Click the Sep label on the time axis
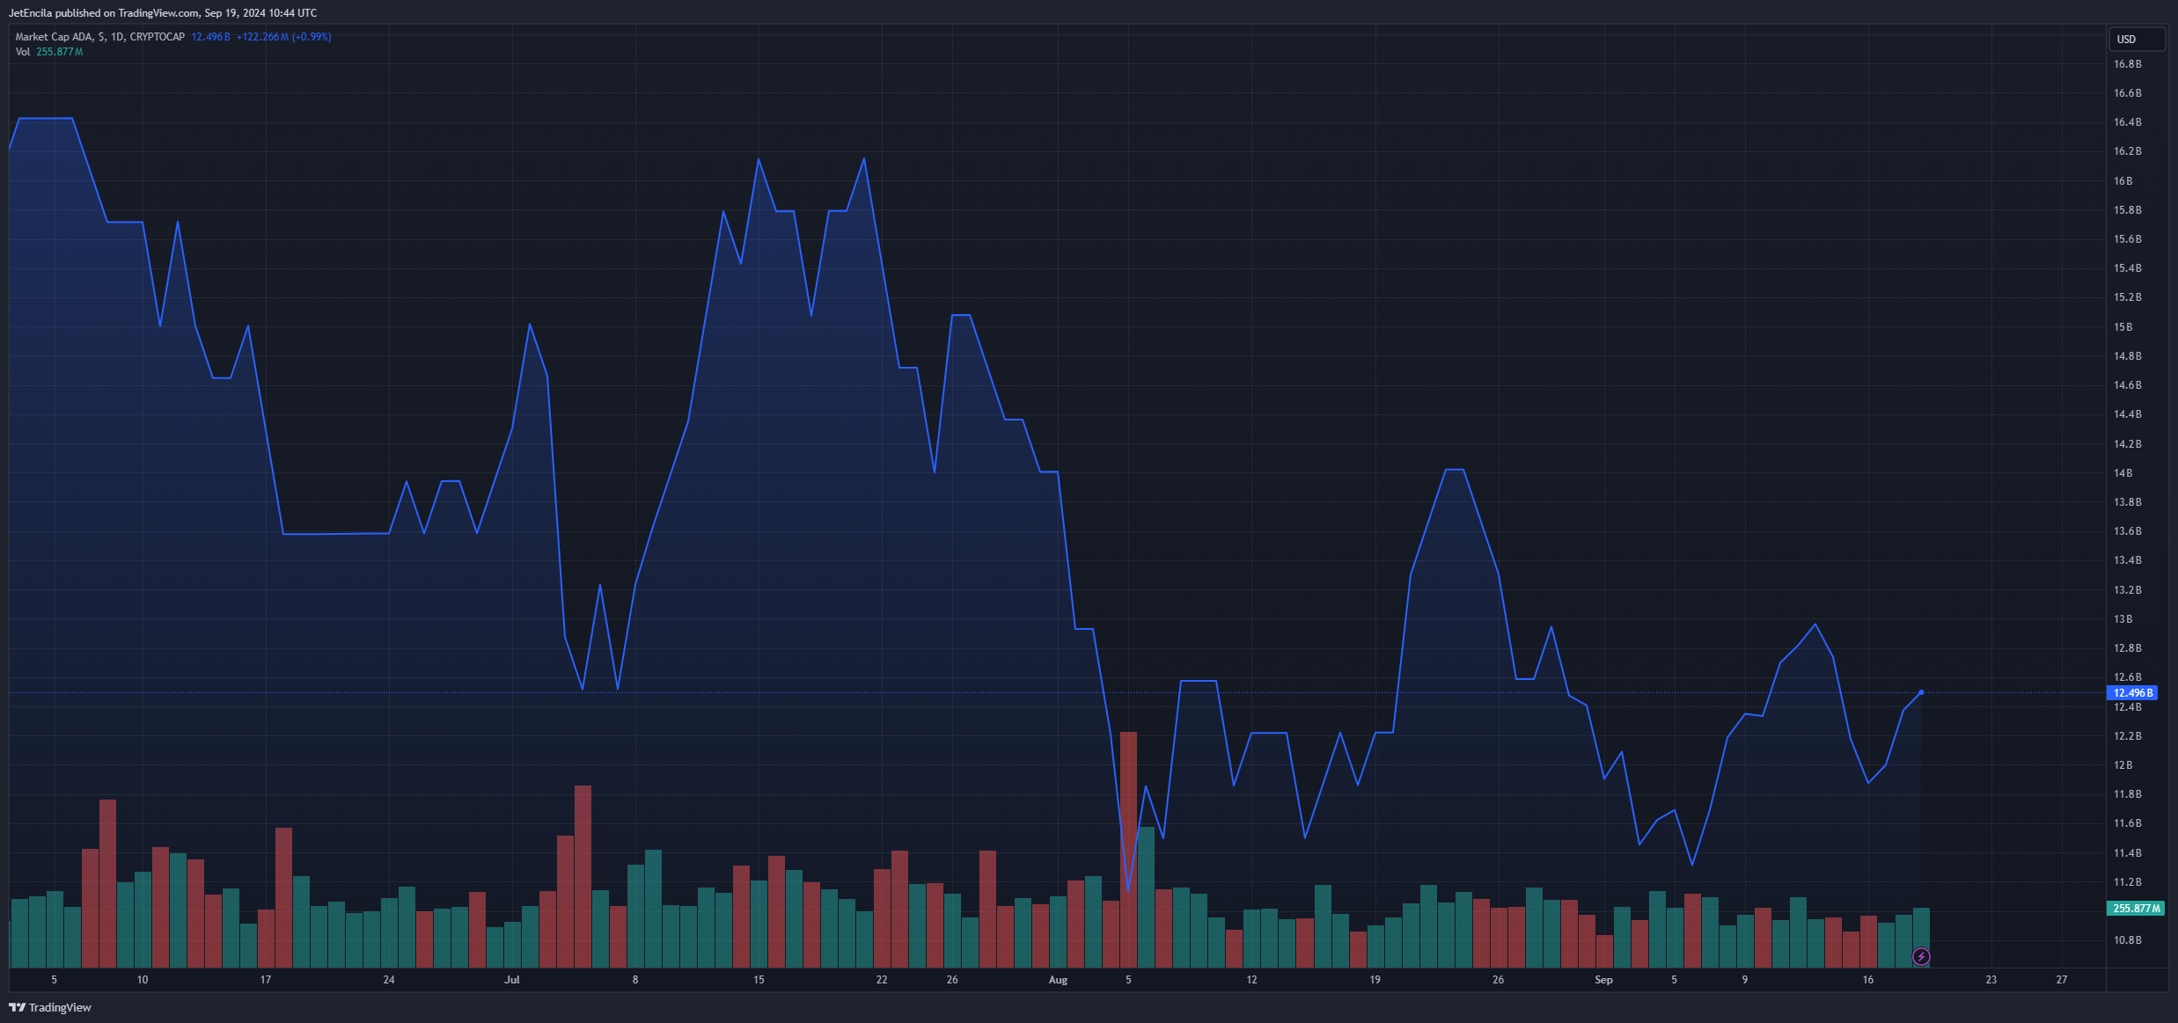This screenshot has height=1023, width=2178. click(1603, 979)
